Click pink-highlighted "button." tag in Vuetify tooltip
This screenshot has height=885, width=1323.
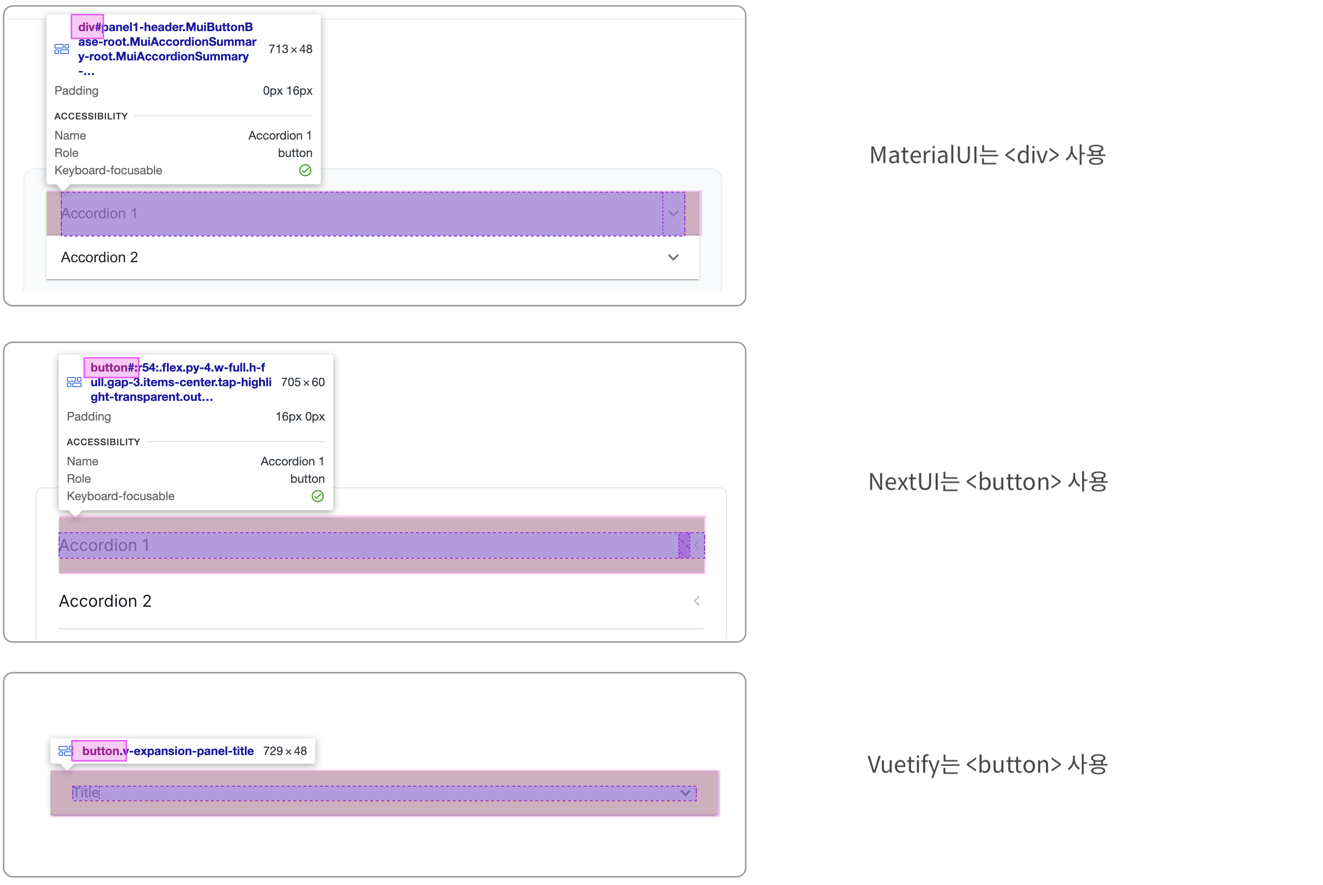coord(100,751)
